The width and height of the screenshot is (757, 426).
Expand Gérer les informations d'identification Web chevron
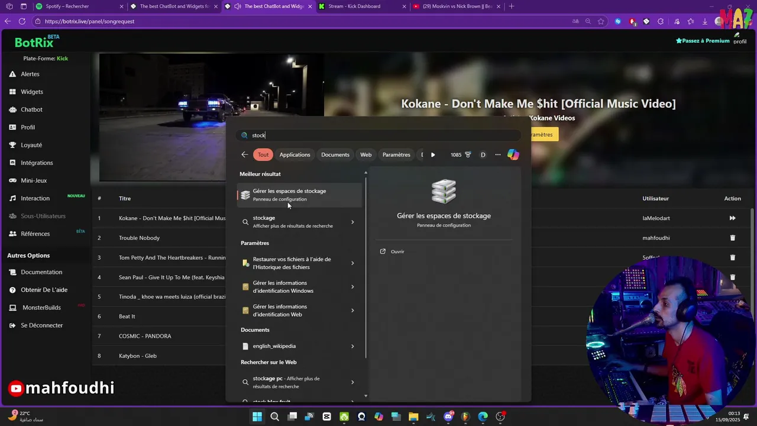(x=352, y=311)
